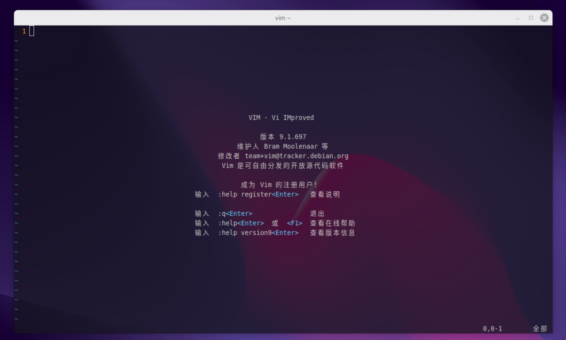This screenshot has width=566, height=340.
Task: Close the vim terminal window
Action: pyautogui.click(x=544, y=18)
